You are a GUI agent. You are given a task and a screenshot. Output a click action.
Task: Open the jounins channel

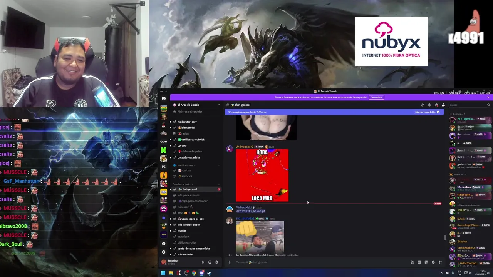[x=182, y=230]
